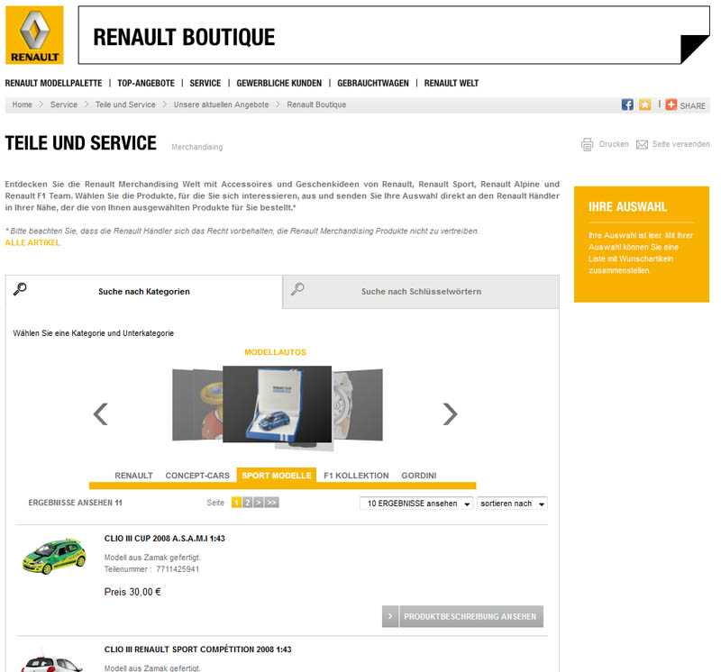Screen dimensions: 721x672
Task: Click the yellow star bookmark icon
Action: tap(644, 105)
